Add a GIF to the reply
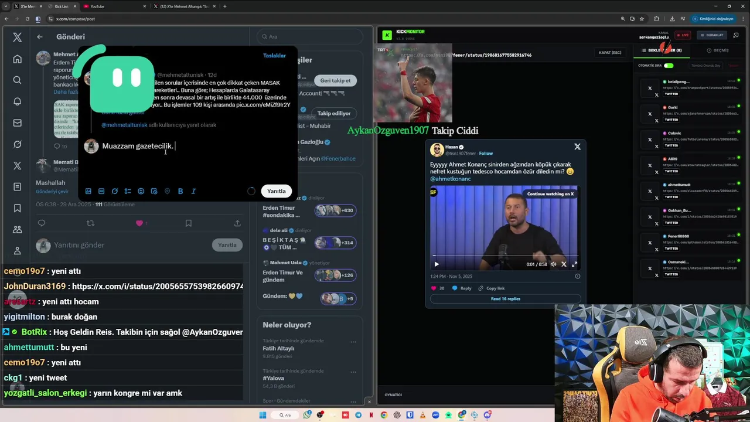The width and height of the screenshot is (750, 422). click(101, 191)
